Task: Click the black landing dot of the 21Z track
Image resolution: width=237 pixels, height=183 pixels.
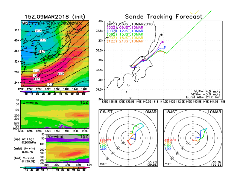Action: (x=162, y=35)
